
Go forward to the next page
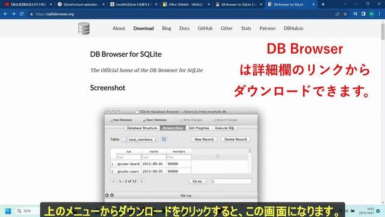[13, 14]
